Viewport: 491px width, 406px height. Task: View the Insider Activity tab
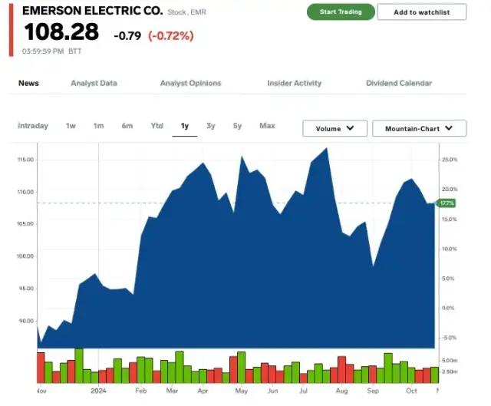(294, 83)
